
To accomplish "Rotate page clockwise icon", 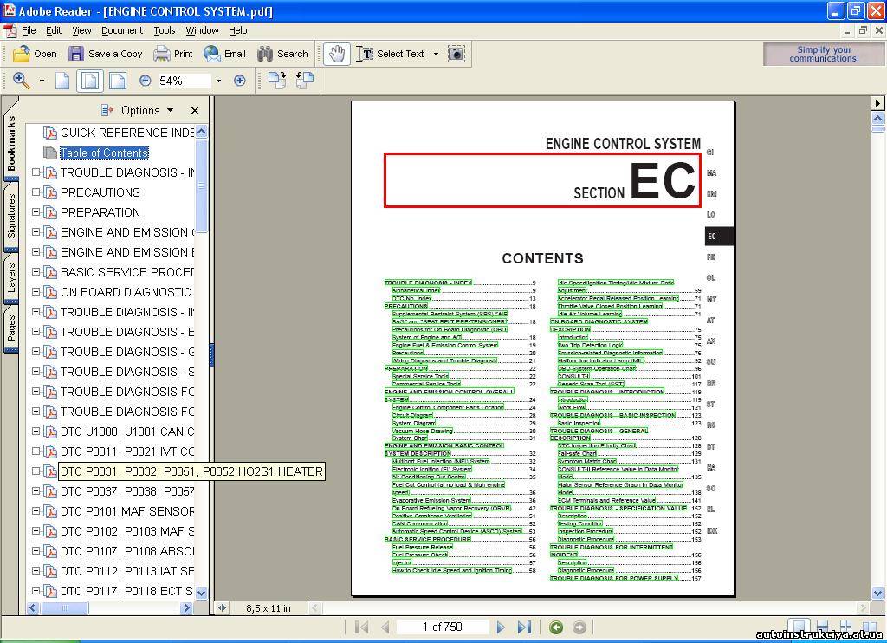I will point(277,81).
